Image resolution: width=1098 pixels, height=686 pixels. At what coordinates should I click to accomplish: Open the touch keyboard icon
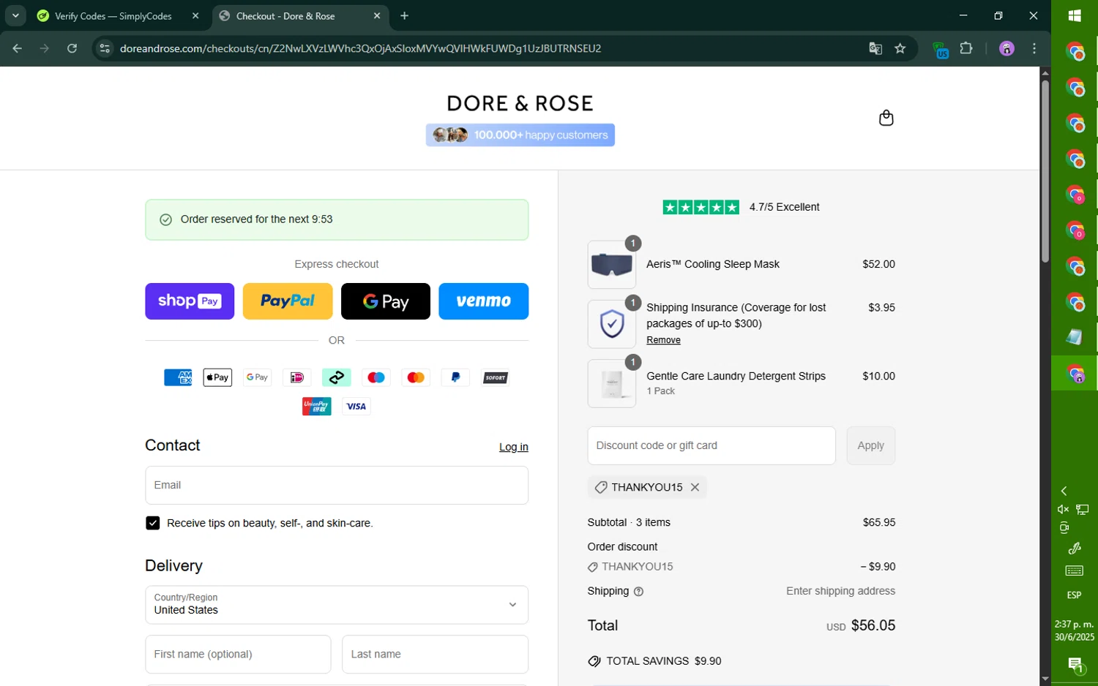click(x=1074, y=570)
